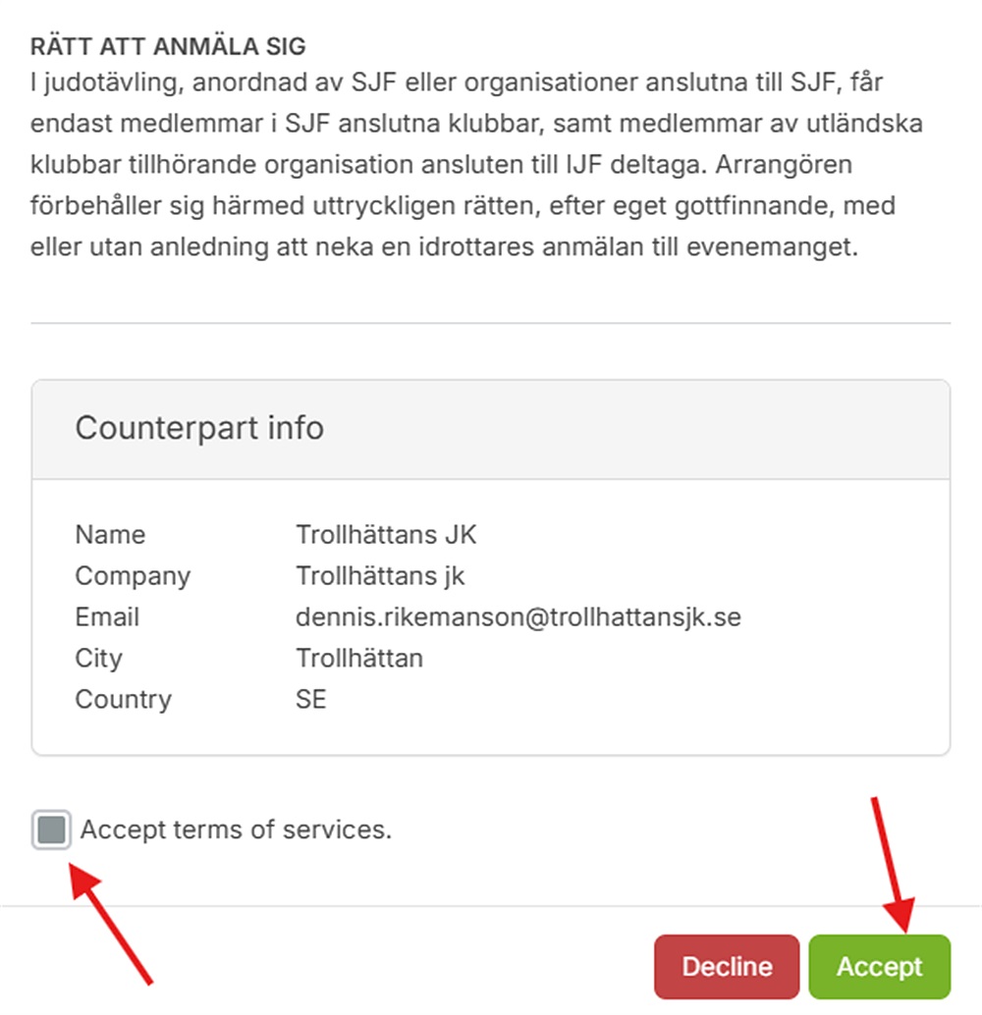Click the Company value Trollhättans jk
The width and height of the screenshot is (982, 1015).
point(380,576)
